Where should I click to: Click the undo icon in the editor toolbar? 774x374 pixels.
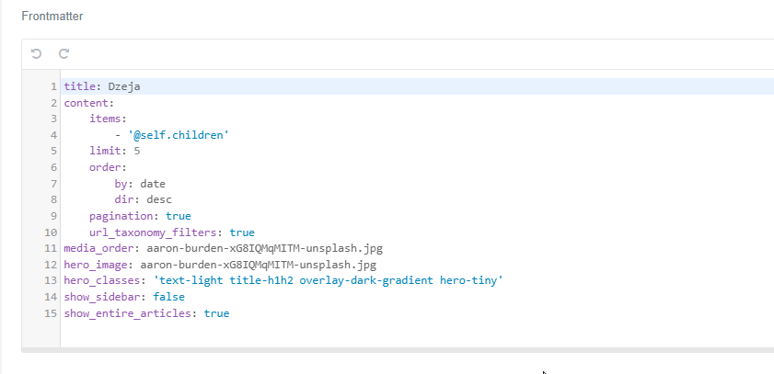tap(36, 53)
